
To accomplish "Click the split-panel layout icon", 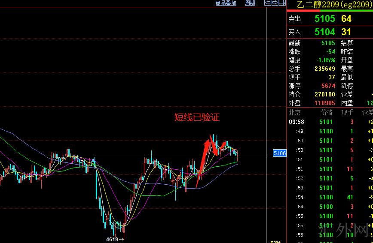I will (282, 3).
